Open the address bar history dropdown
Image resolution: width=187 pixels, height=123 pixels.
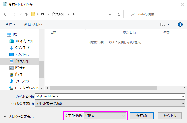tap(110, 14)
